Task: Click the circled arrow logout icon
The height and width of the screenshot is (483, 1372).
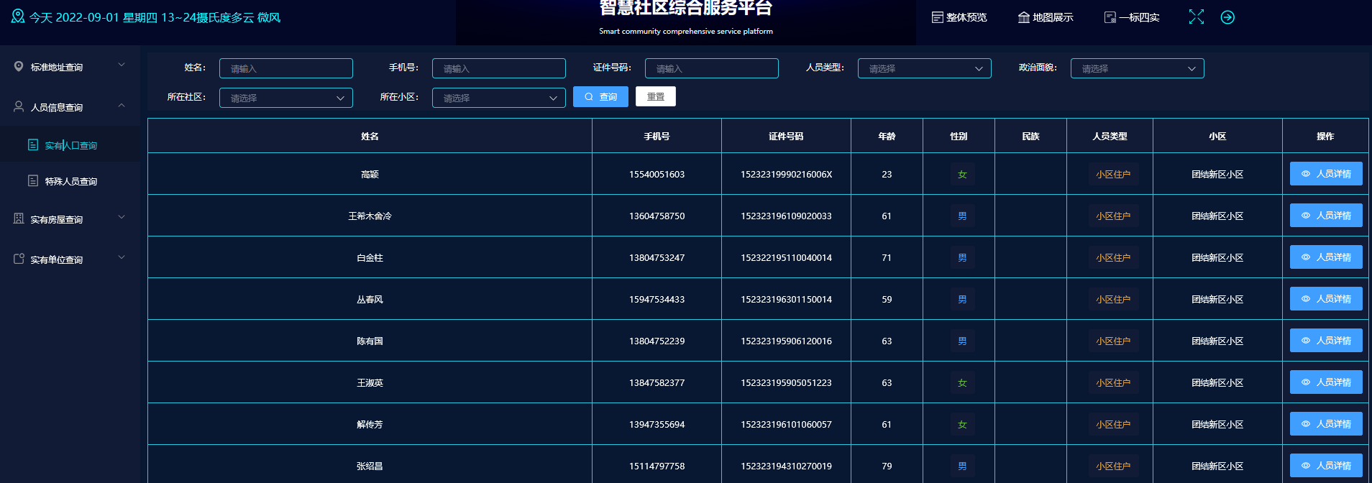Action: 1227,17
